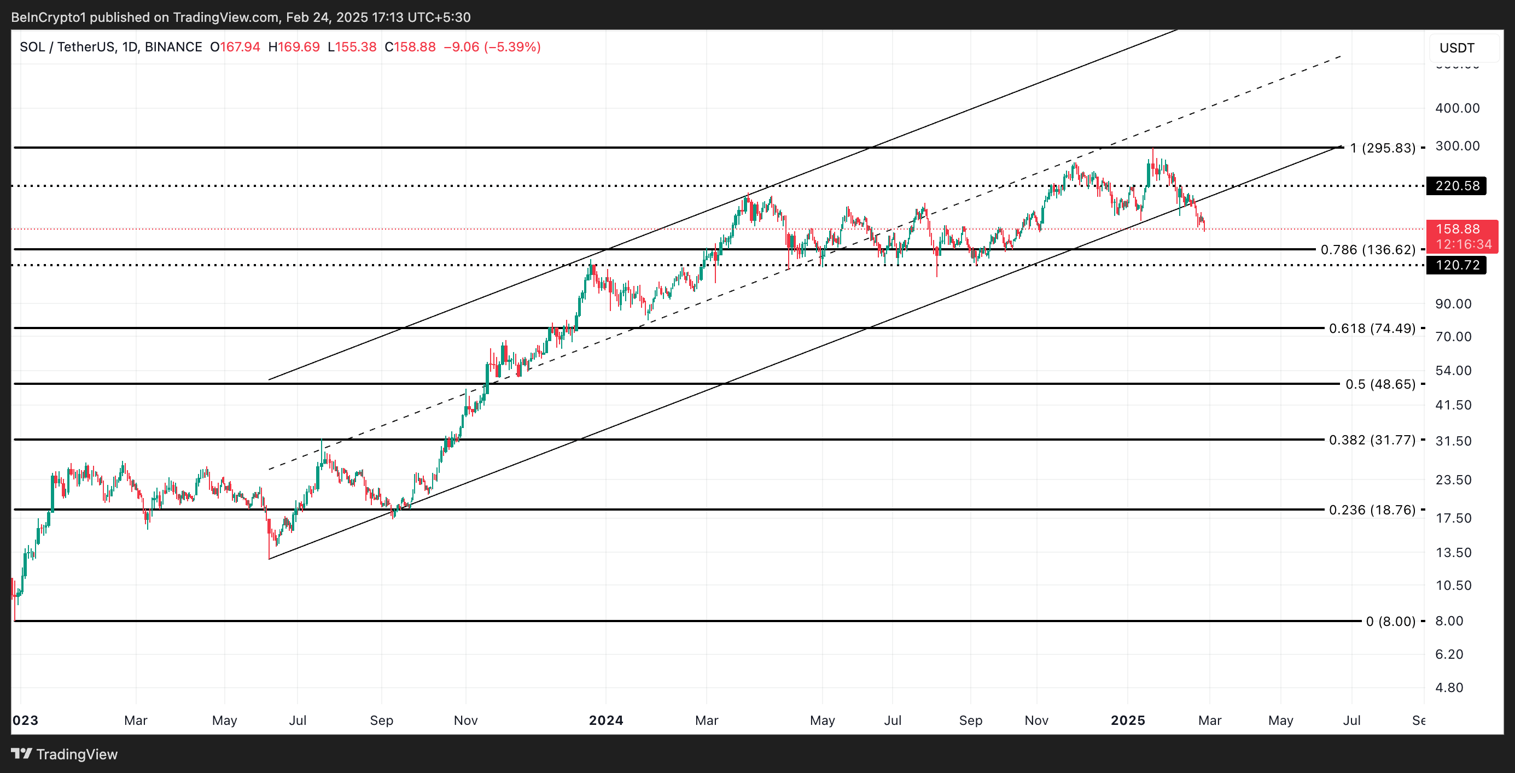
Task: Select the 0.786 (136.62) Fibonacci label
Action: [1367, 250]
